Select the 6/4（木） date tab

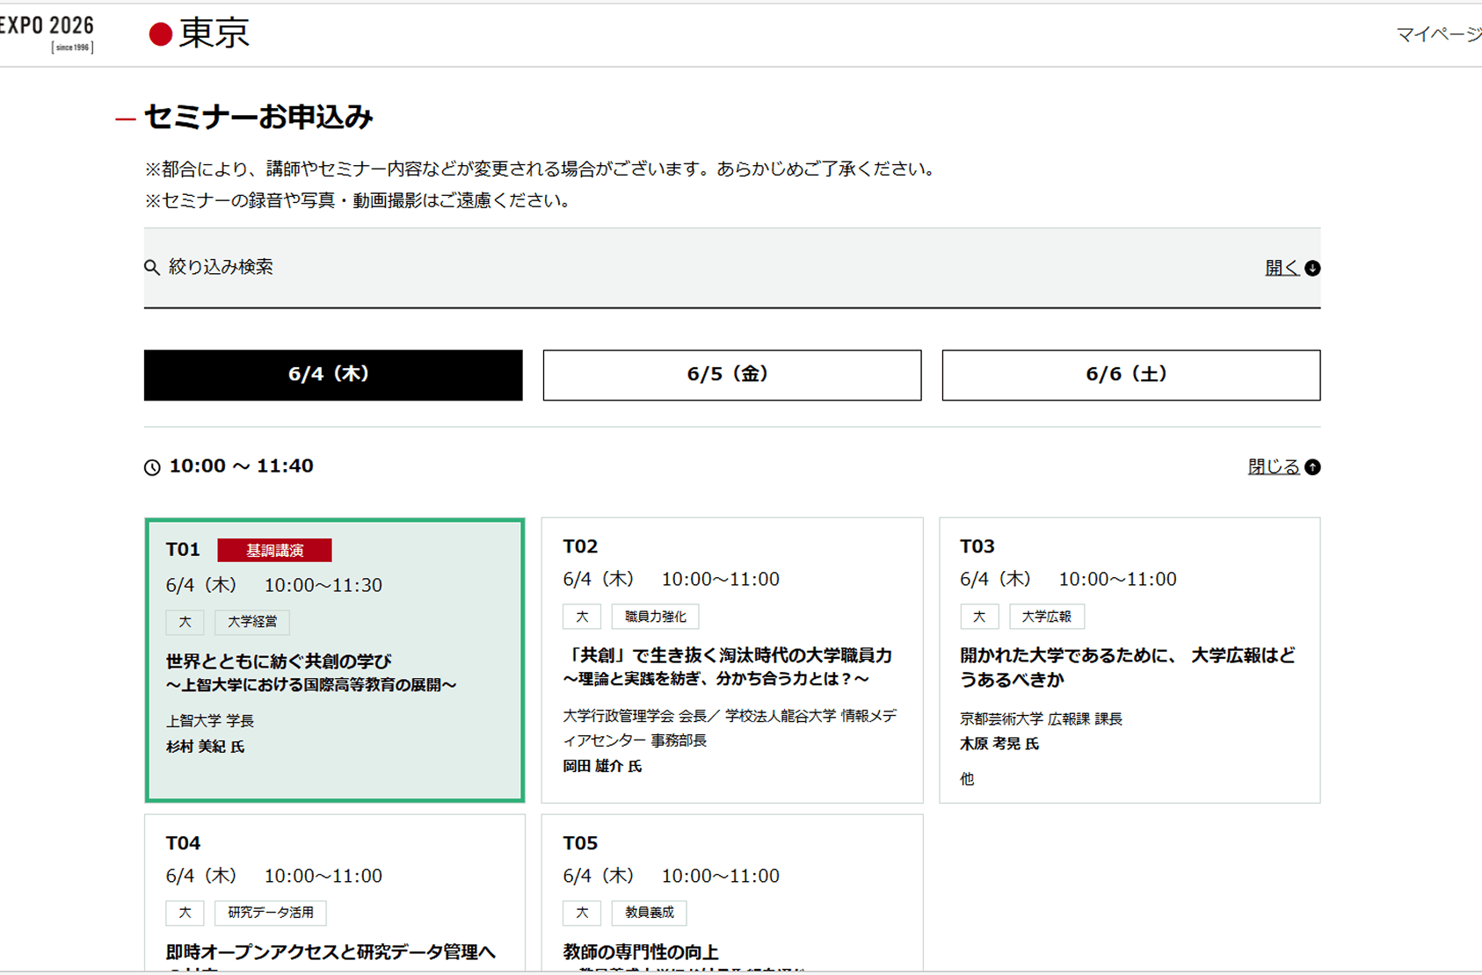pos(333,375)
